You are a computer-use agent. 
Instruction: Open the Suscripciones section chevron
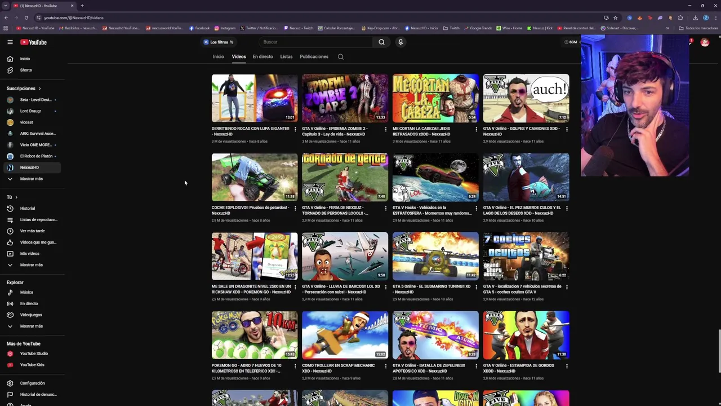pyautogui.click(x=39, y=89)
